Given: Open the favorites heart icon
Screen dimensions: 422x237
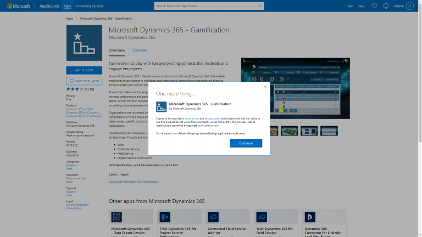Looking at the screenshot, I should pyautogui.click(x=374, y=6).
